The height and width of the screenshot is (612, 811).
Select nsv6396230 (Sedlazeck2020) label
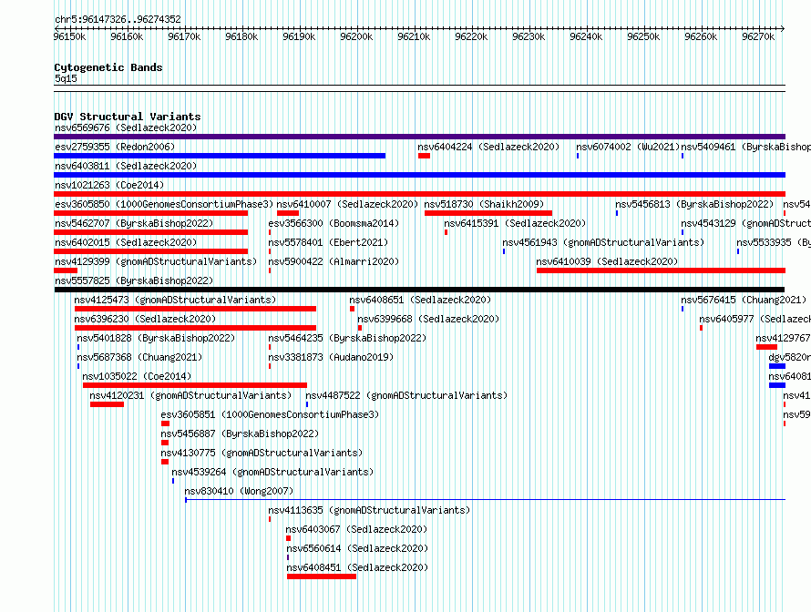tap(145, 319)
